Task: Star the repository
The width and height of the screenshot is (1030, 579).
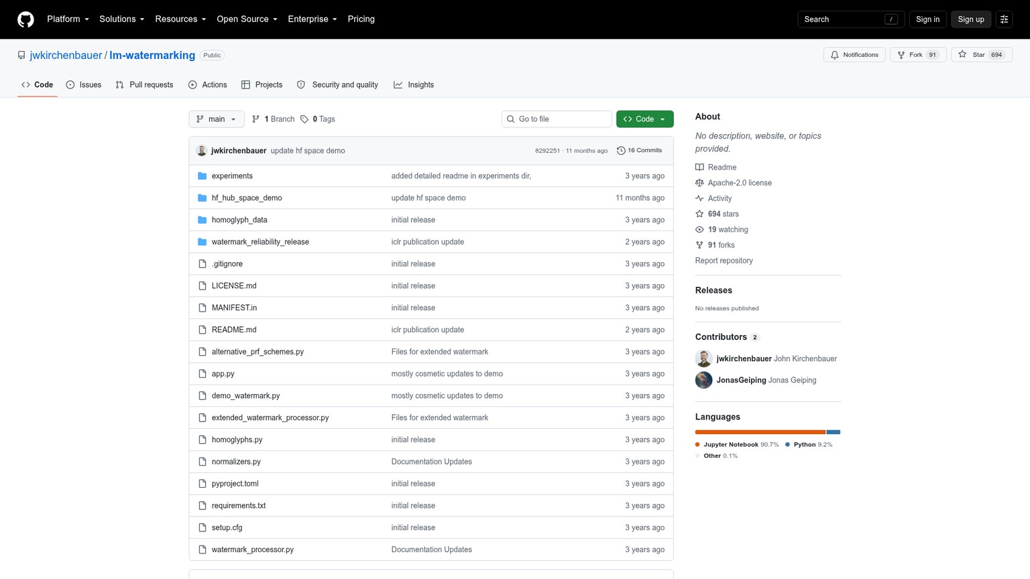Action: pos(982,55)
